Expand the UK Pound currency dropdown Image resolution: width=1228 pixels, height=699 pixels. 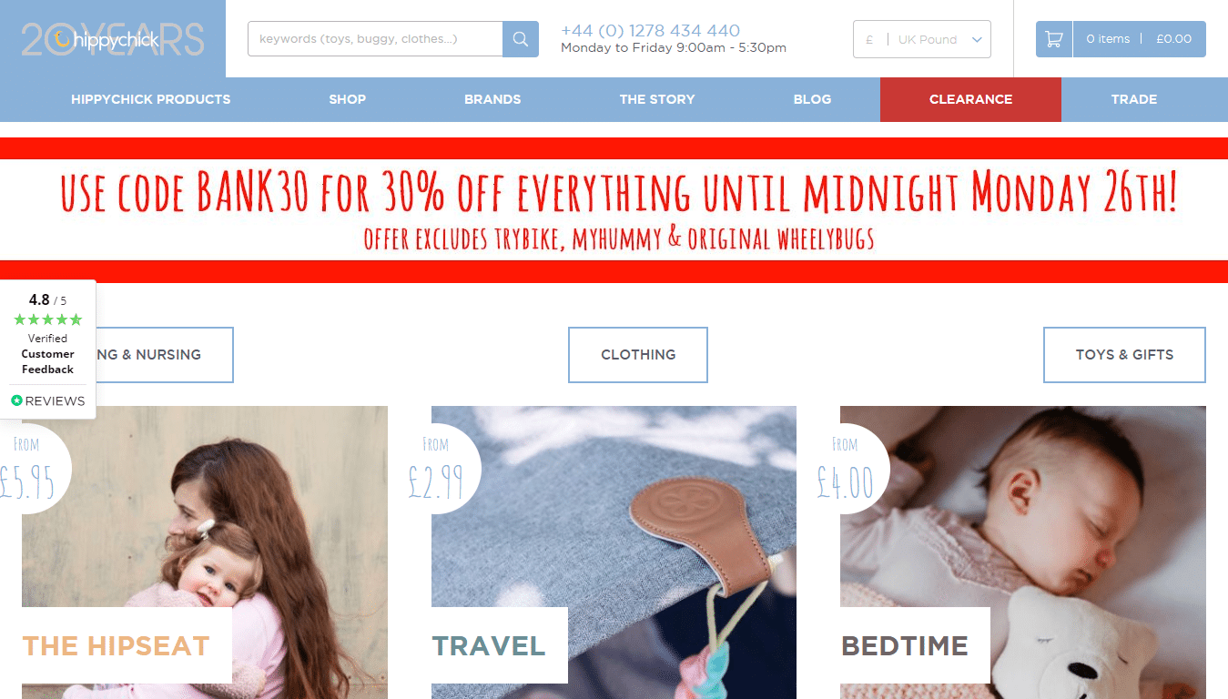922,39
